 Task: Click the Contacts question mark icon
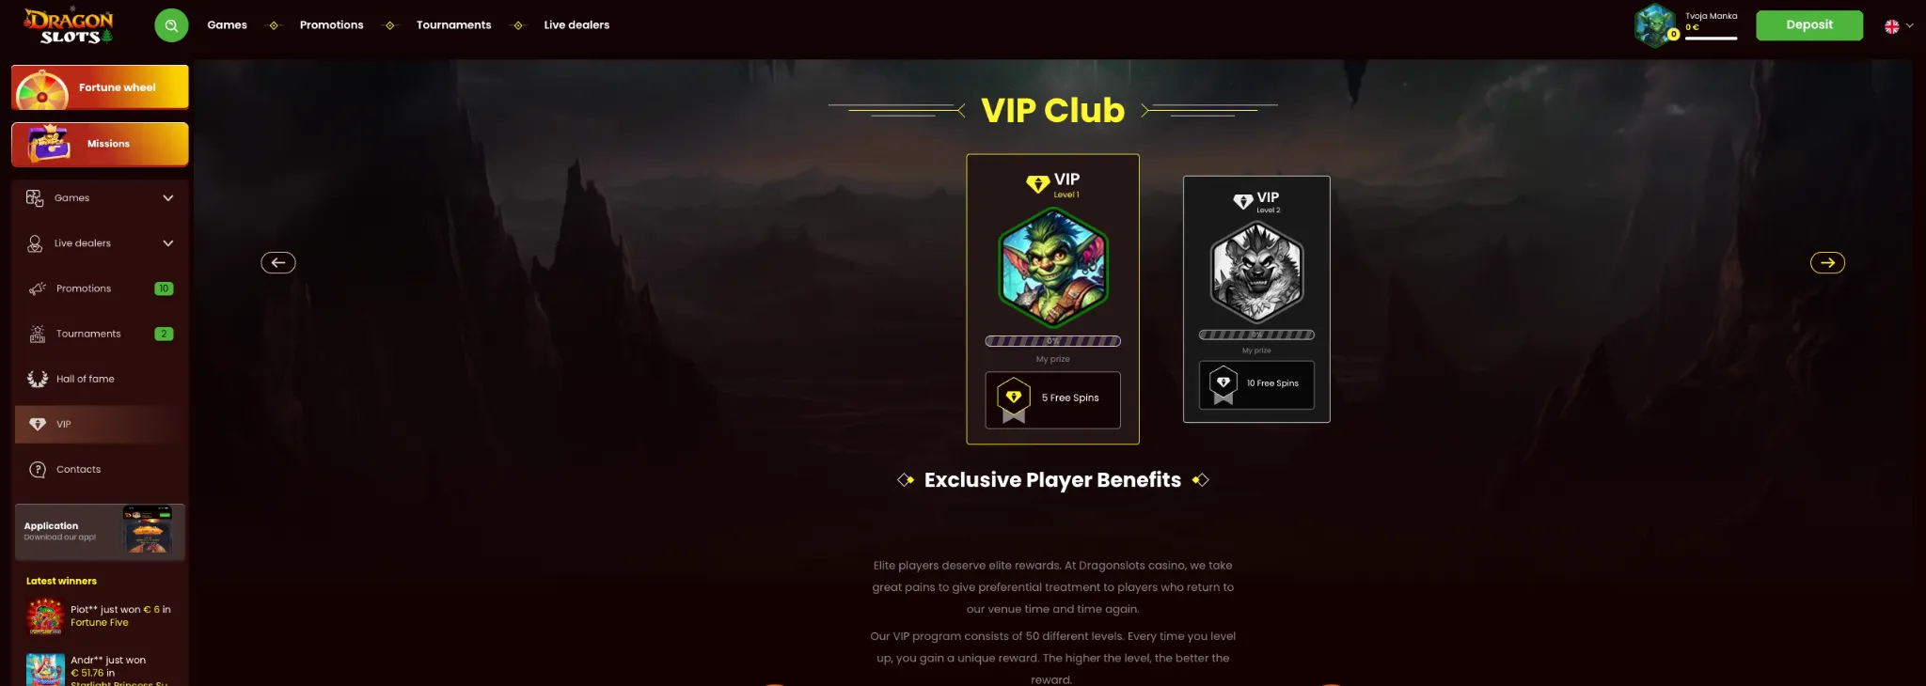click(38, 469)
